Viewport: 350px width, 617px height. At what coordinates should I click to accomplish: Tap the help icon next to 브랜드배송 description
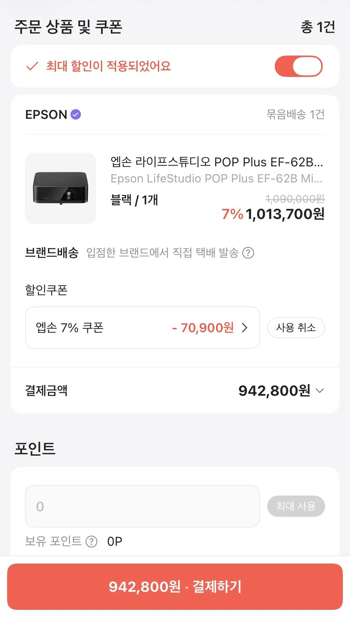tap(248, 253)
